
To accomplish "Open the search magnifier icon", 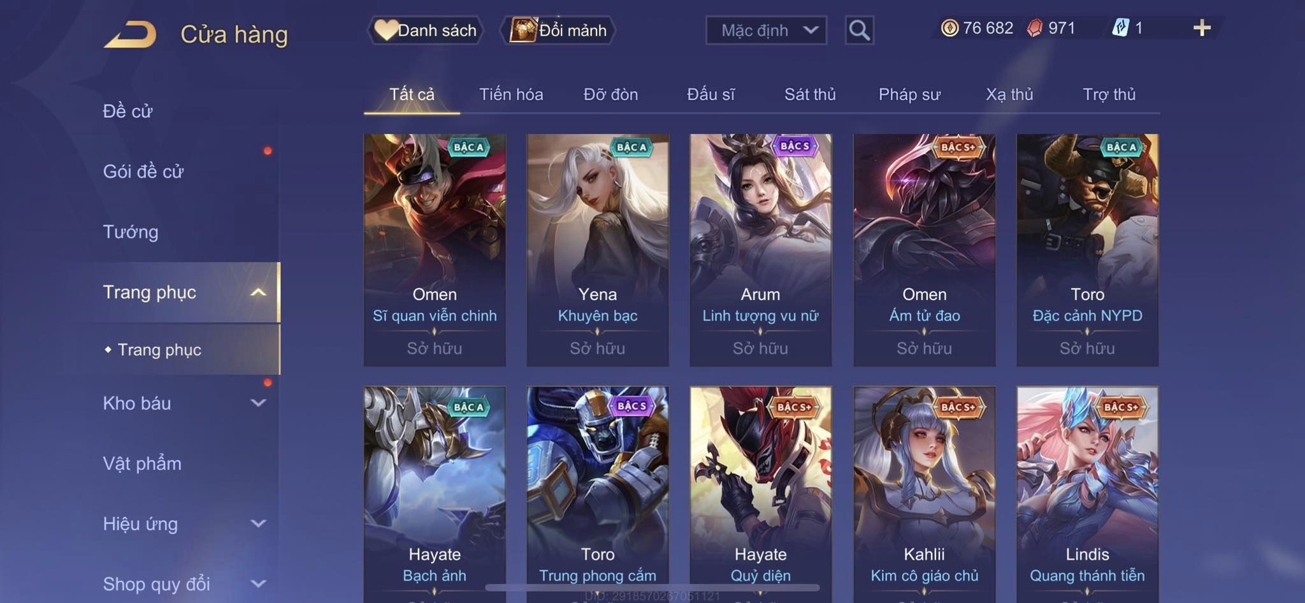I will coord(859,30).
